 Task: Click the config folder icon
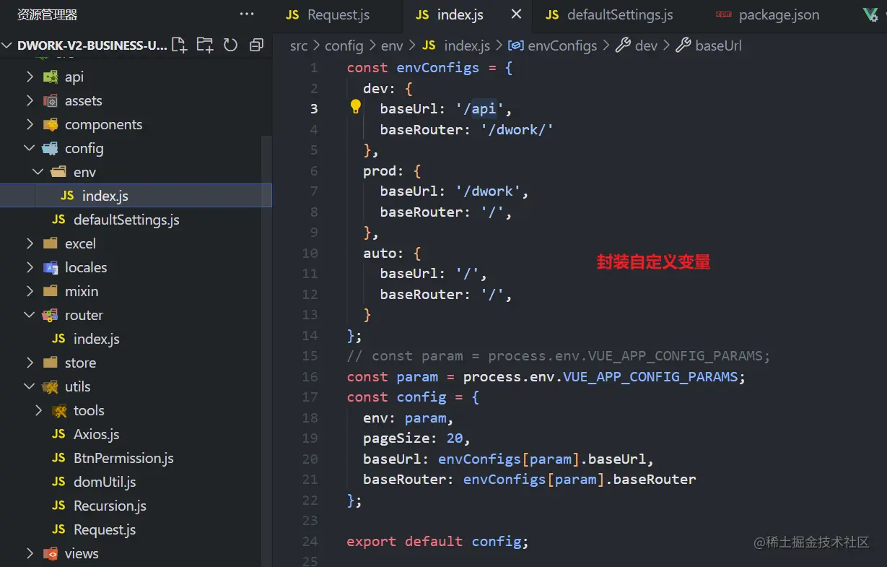click(x=51, y=148)
